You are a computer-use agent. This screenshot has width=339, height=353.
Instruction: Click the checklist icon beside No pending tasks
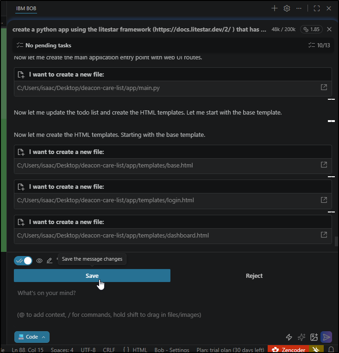pos(20,45)
